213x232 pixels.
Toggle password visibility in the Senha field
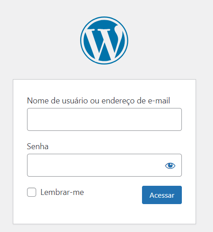(170, 166)
